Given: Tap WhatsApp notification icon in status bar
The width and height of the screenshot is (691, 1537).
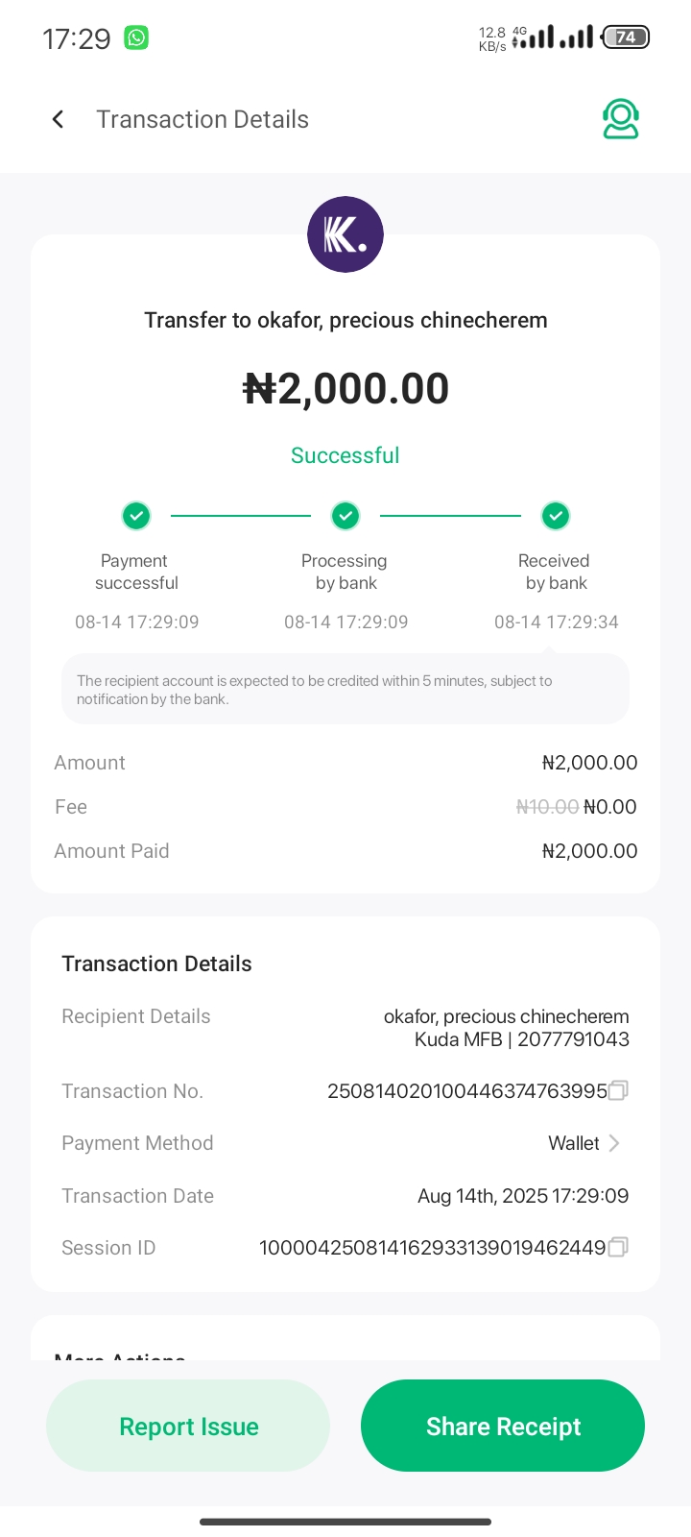Looking at the screenshot, I should point(137,38).
